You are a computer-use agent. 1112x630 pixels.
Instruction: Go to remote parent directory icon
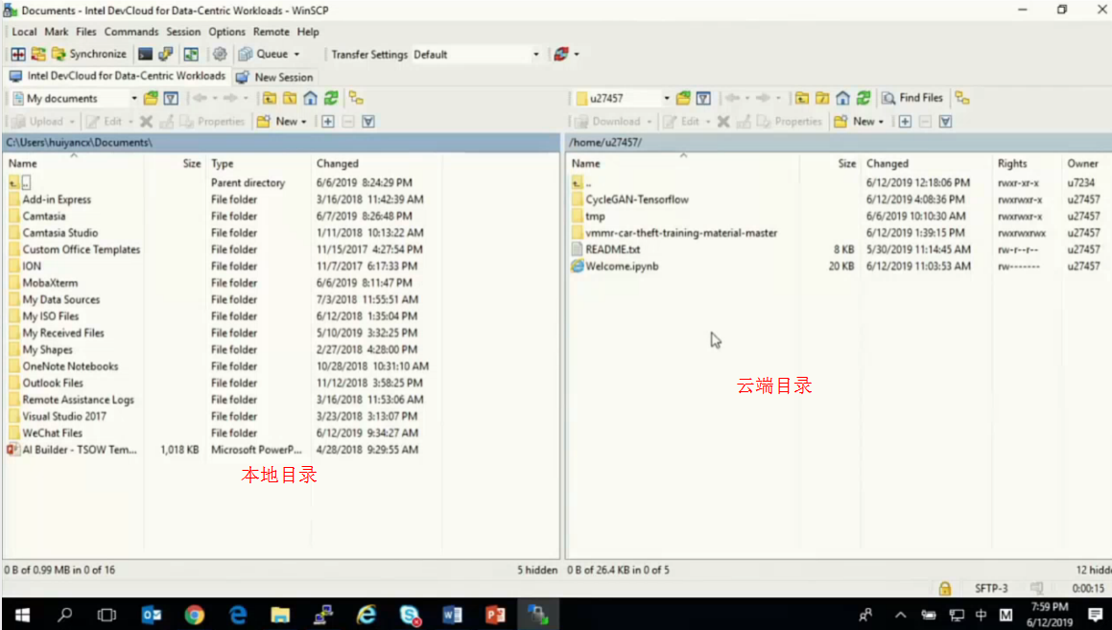[x=802, y=99]
